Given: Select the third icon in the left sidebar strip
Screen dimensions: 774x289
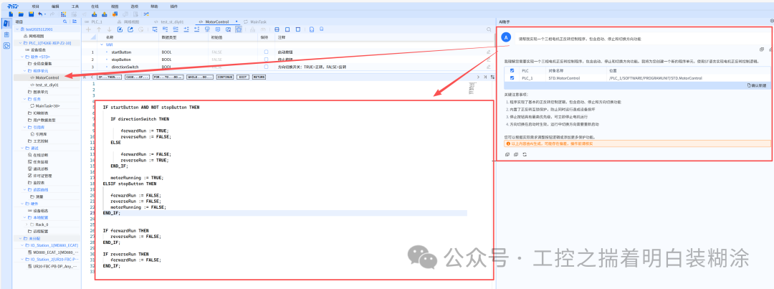Looking at the screenshot, I should (6, 45).
